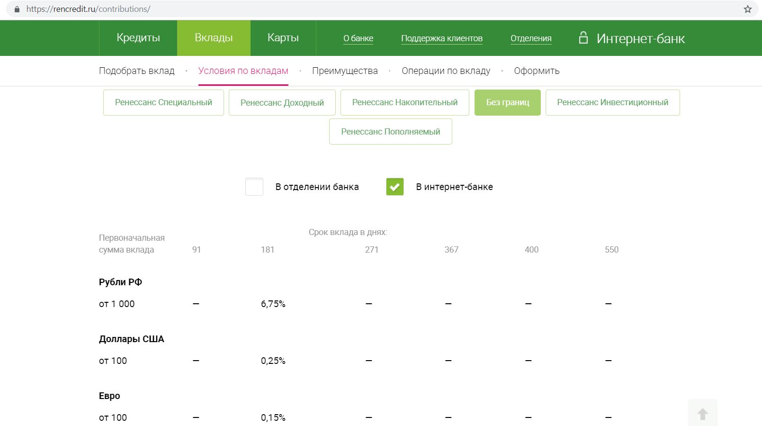Click the bookmark star icon in address bar

pos(748,9)
